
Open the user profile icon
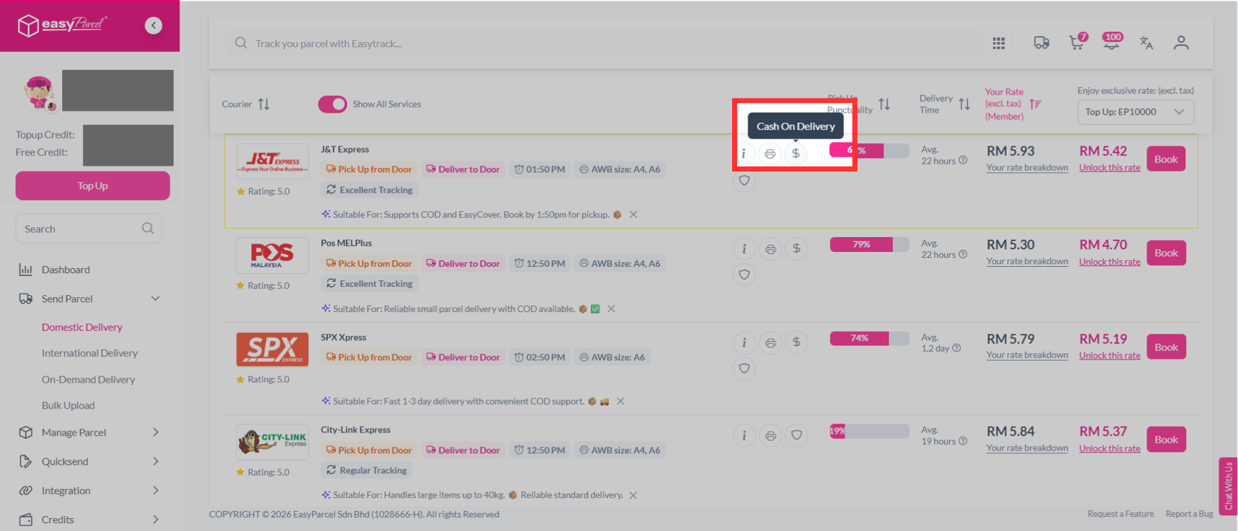pos(1181,43)
